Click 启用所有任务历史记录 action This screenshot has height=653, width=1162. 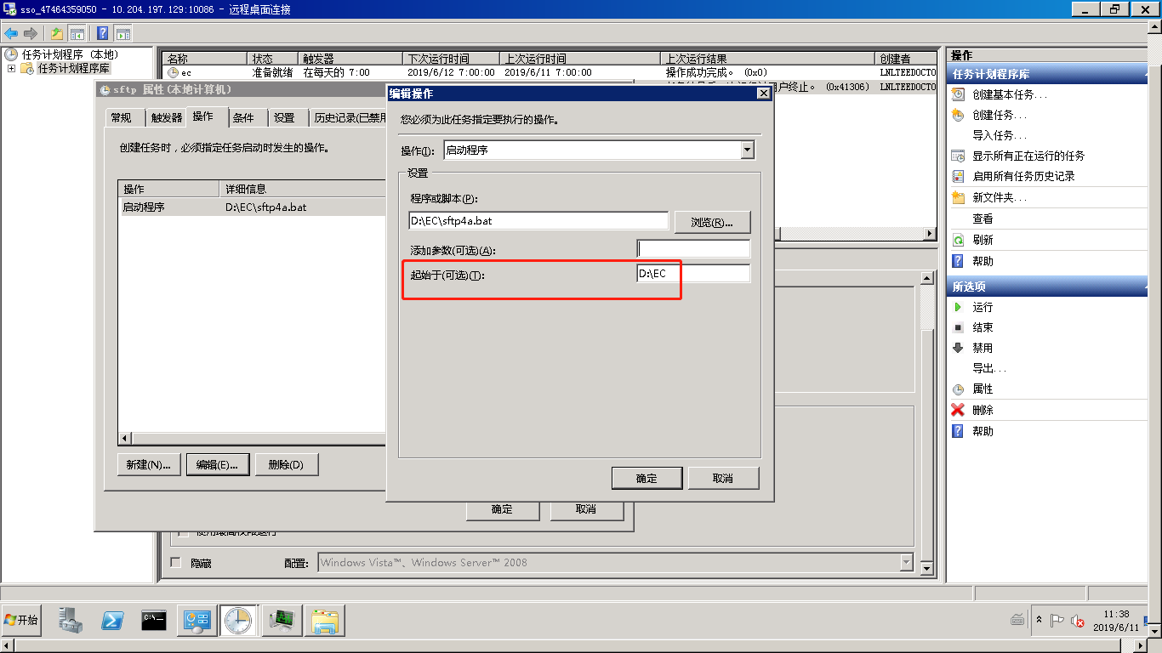point(1023,176)
